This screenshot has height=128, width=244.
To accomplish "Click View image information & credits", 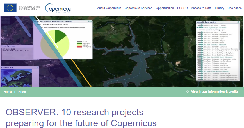I will [x=215, y=91].
